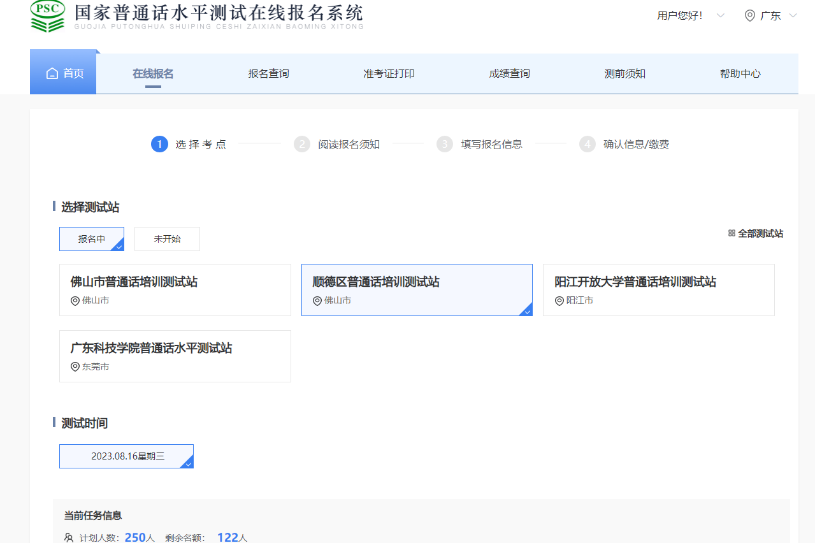This screenshot has width=815, height=543.
Task: Expand the 用户您好 user dropdown
Action: click(720, 16)
